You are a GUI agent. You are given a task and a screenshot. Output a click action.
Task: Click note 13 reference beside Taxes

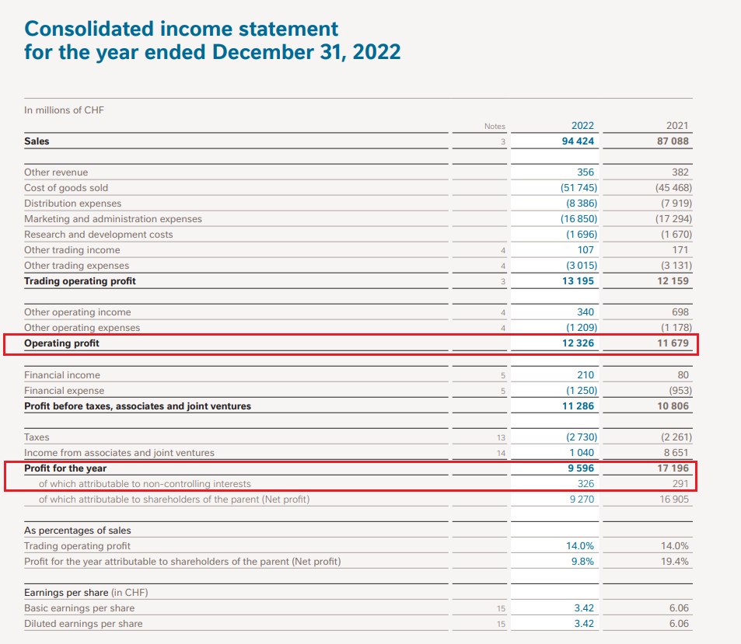click(502, 437)
